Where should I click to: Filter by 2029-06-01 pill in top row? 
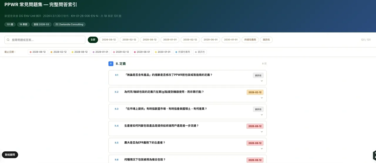click(210, 40)
